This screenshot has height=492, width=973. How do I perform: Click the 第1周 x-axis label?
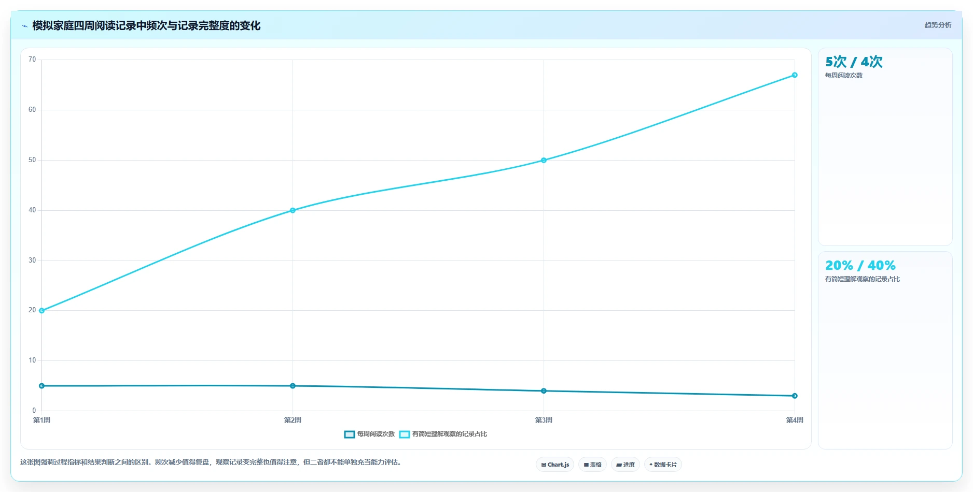(x=41, y=420)
